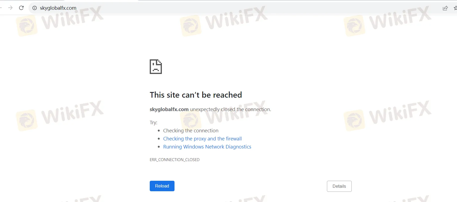Open Checking the proxy and the firewall
The width and height of the screenshot is (457, 202).
(202, 139)
